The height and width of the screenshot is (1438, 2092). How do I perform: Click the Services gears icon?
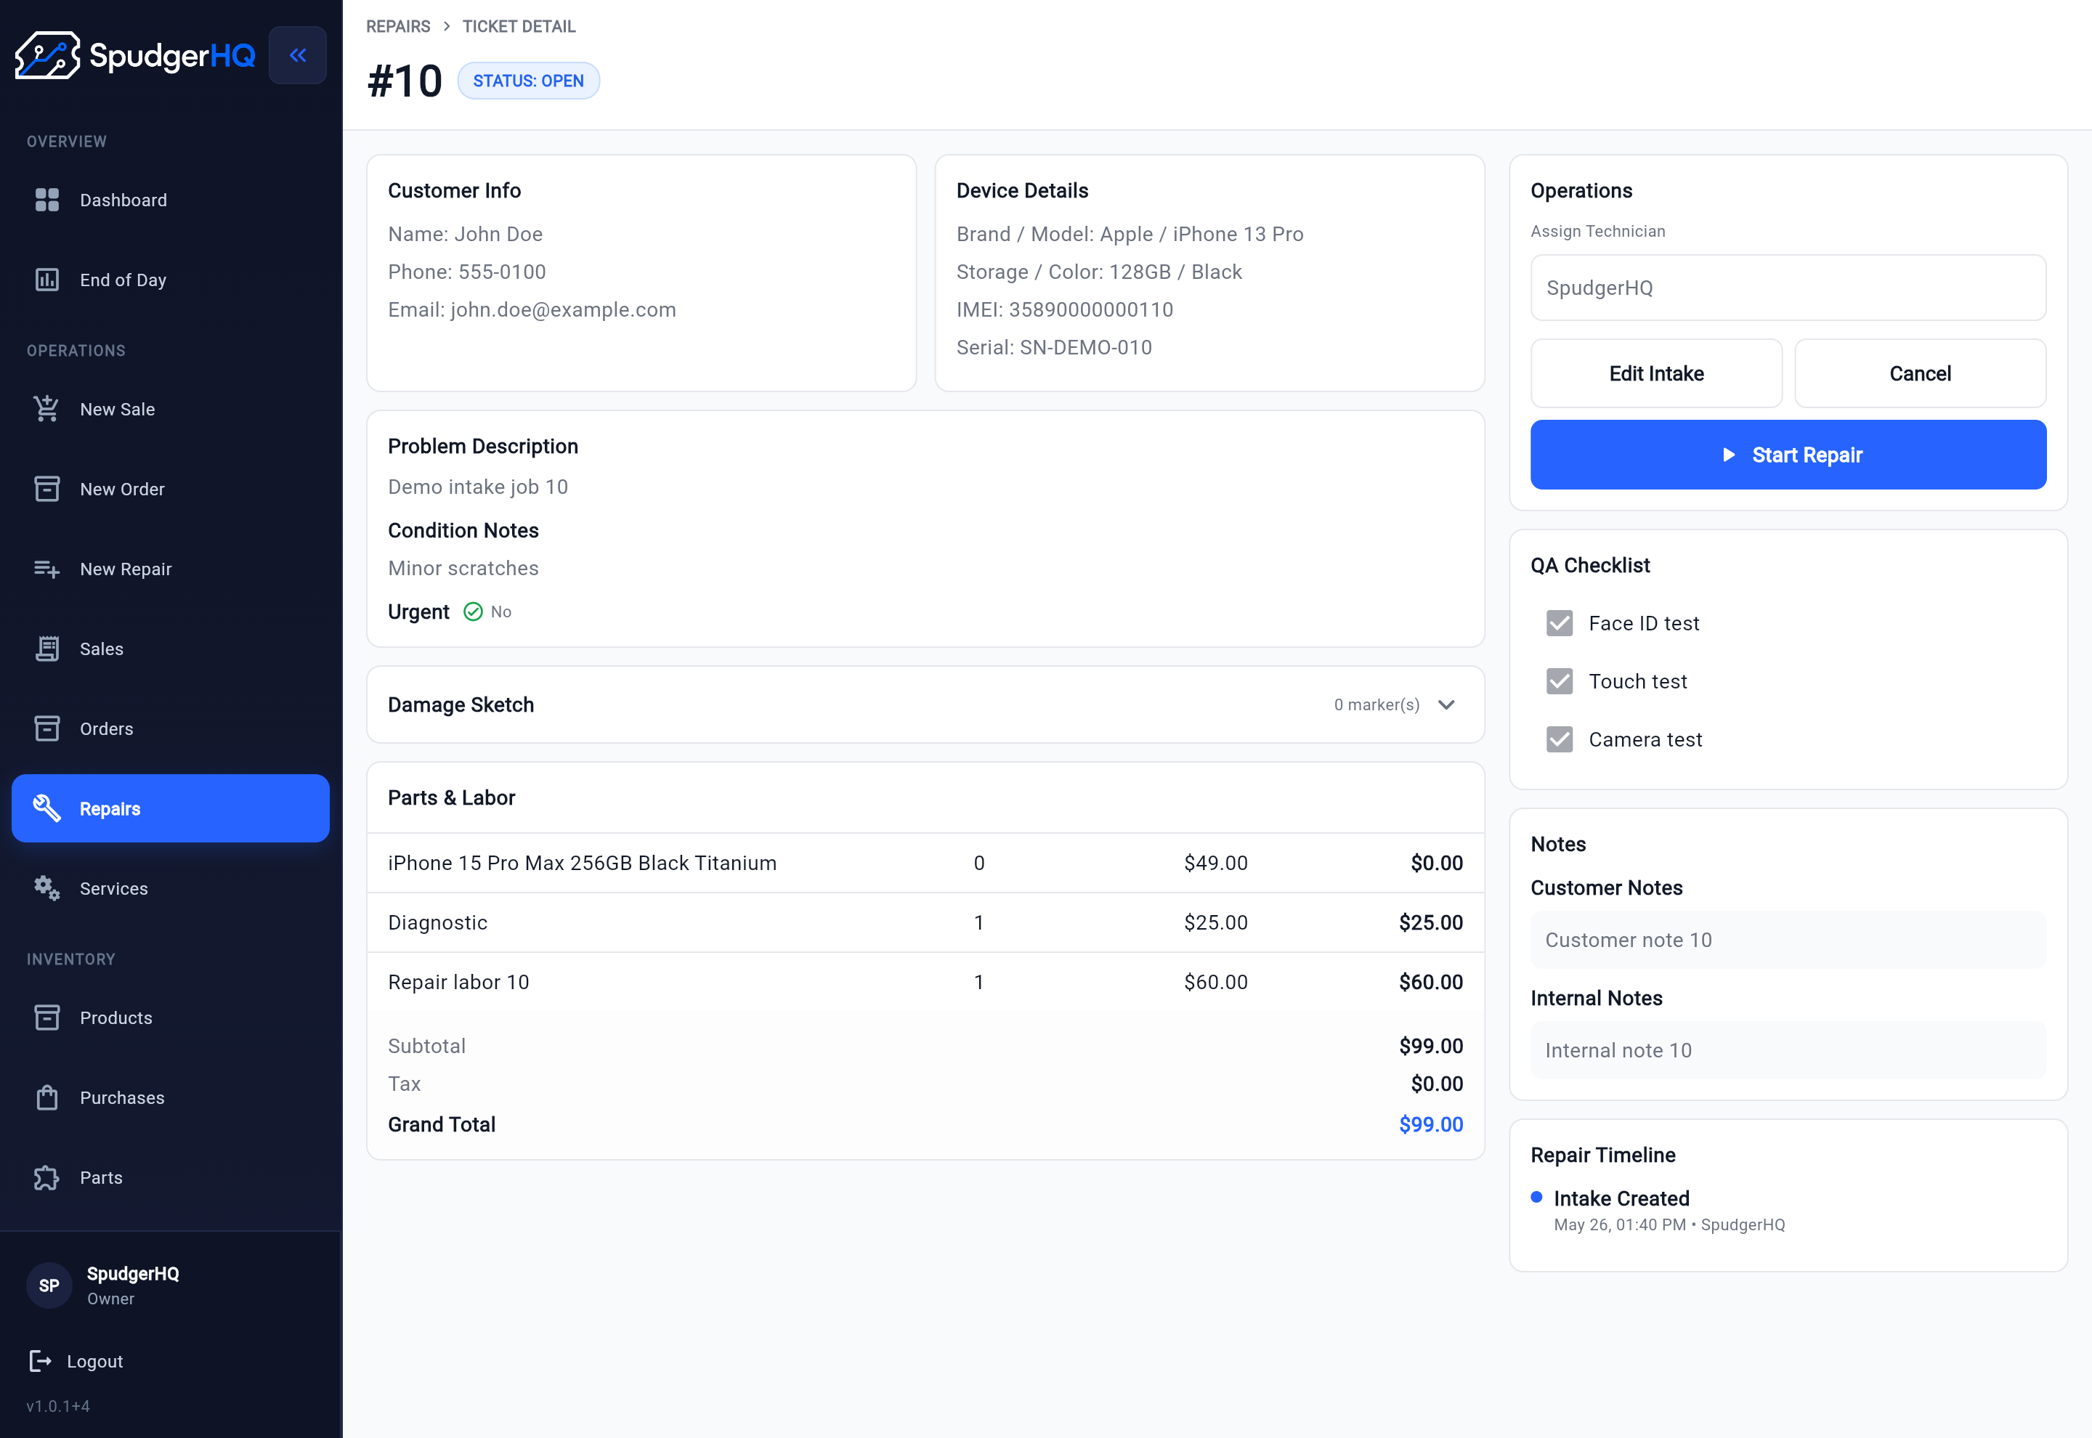46,888
